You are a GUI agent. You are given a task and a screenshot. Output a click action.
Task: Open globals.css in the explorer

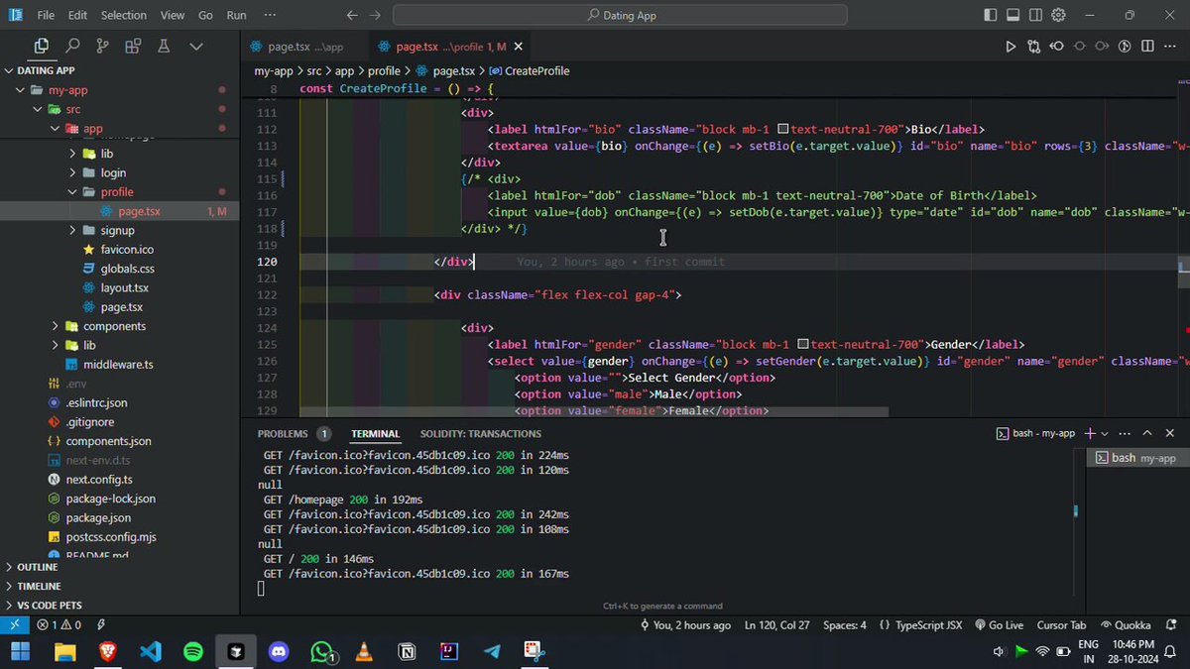click(x=119, y=269)
